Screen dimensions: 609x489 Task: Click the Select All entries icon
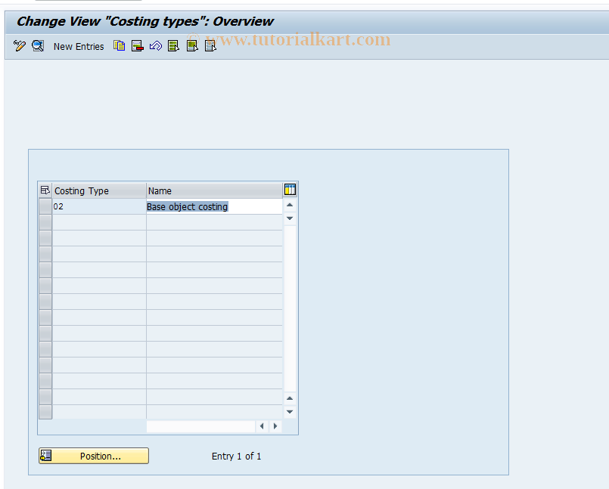tap(173, 46)
